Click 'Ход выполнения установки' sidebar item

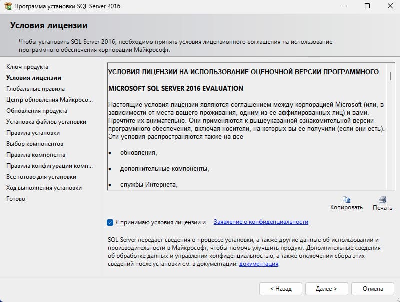44,188
